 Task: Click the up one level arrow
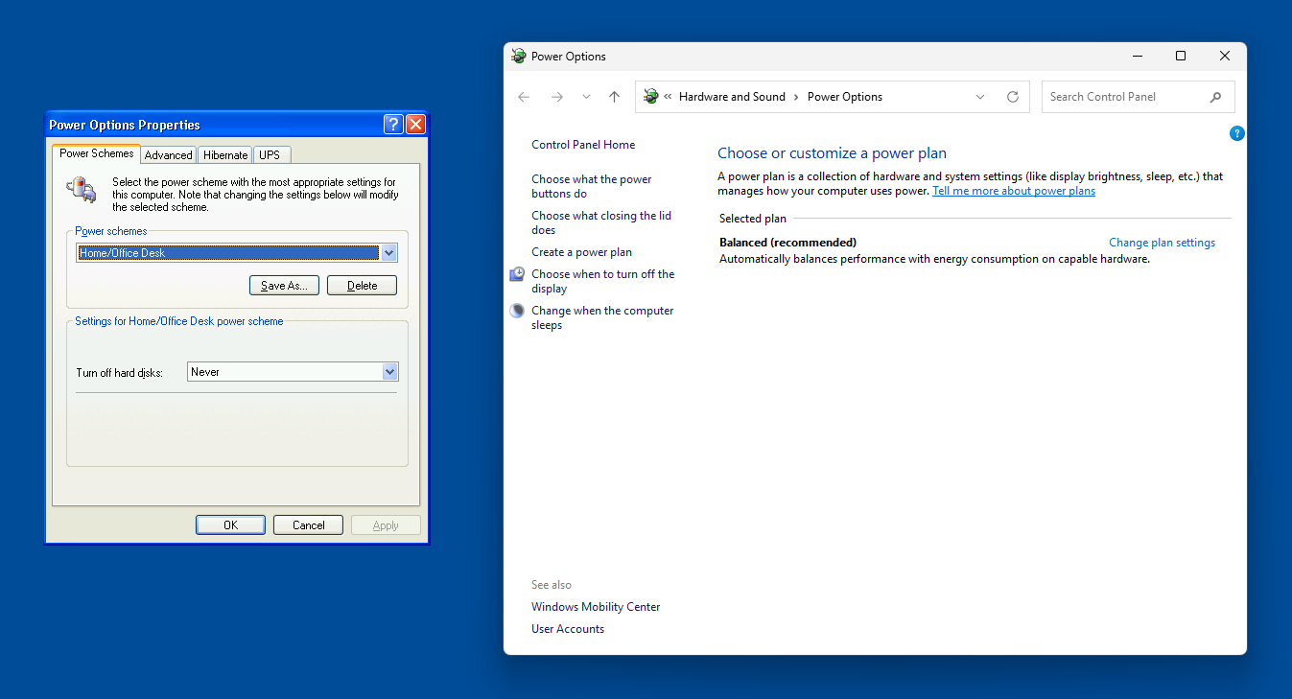tap(614, 97)
